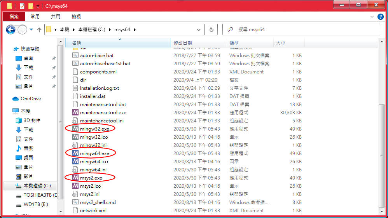Click 本機 in the address breadcrumb
The height and width of the screenshot is (218, 388).
click(x=65, y=30)
